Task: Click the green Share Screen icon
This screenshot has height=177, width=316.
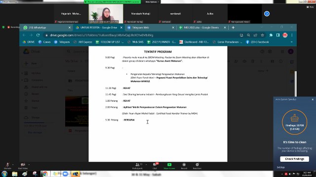Action: point(169,165)
